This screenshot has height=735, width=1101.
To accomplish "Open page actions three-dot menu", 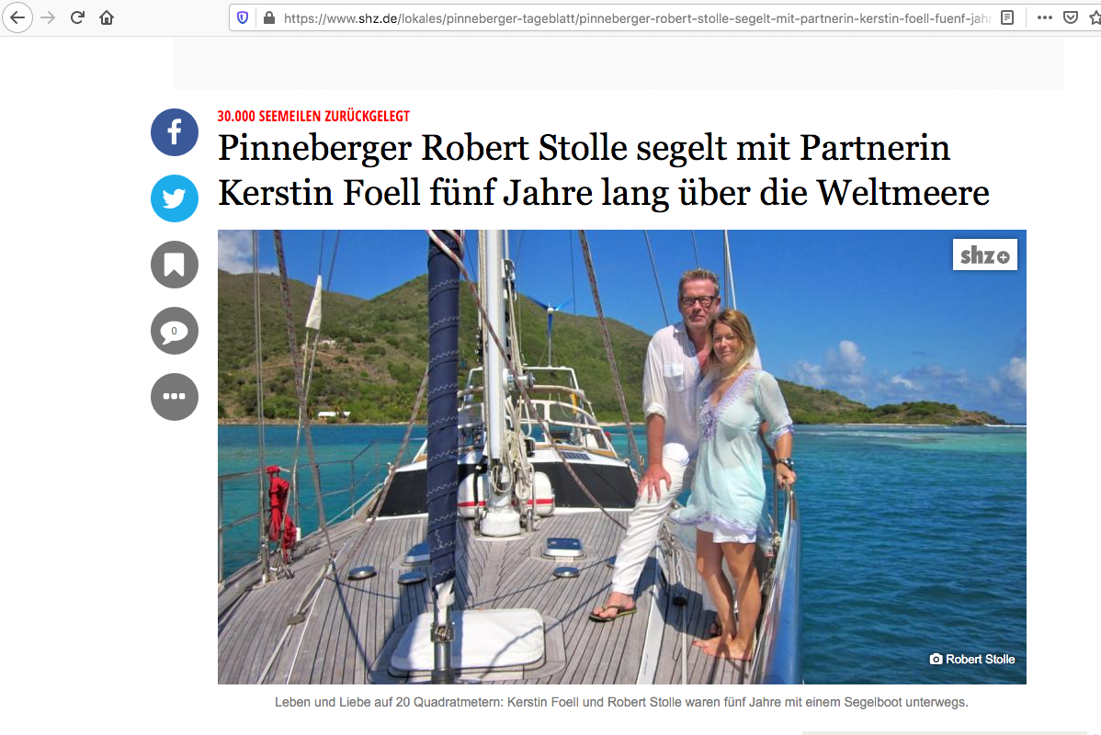I will 1044,17.
